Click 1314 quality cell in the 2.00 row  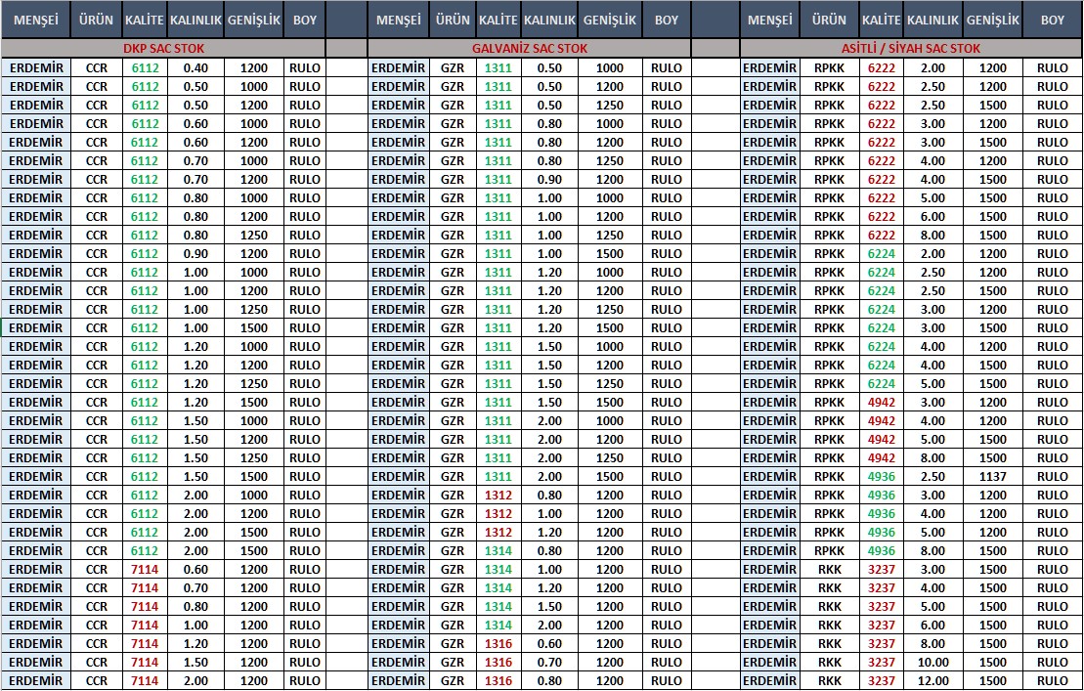[499, 625]
